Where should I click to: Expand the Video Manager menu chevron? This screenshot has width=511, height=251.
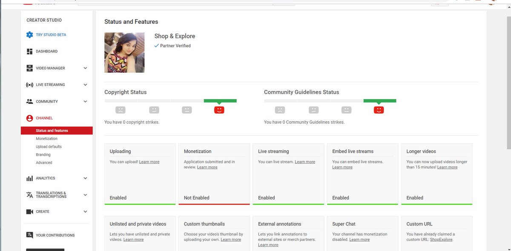(x=85, y=68)
